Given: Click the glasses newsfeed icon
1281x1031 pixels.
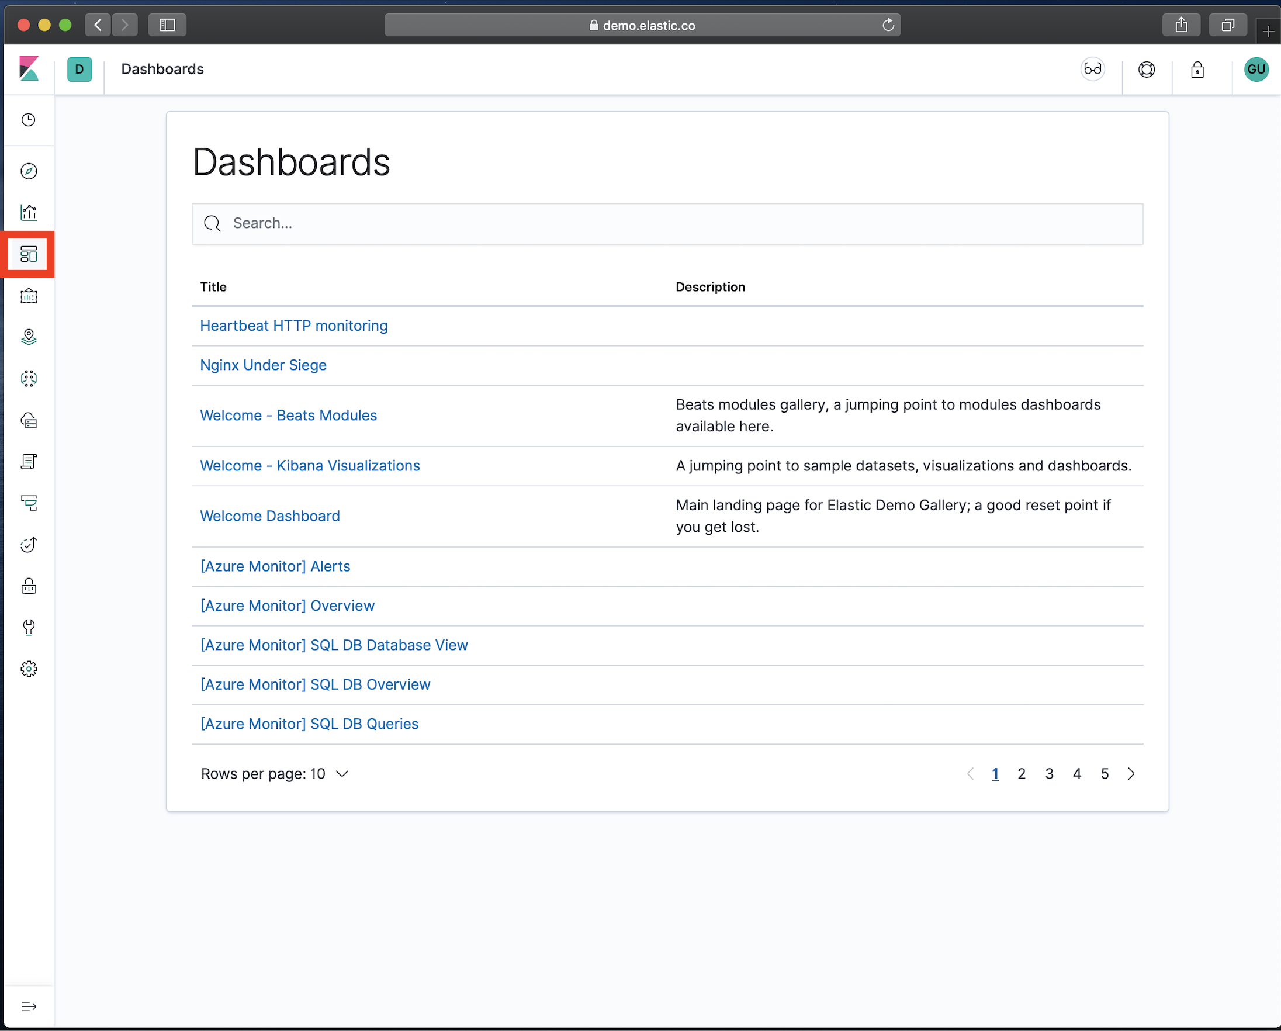Looking at the screenshot, I should [1092, 70].
